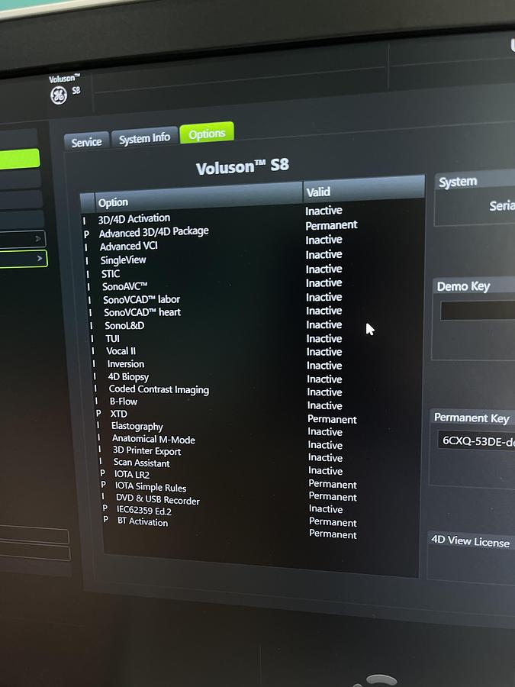This screenshot has height=687, width=515.
Task: Select the XTD option
Action: [119, 414]
